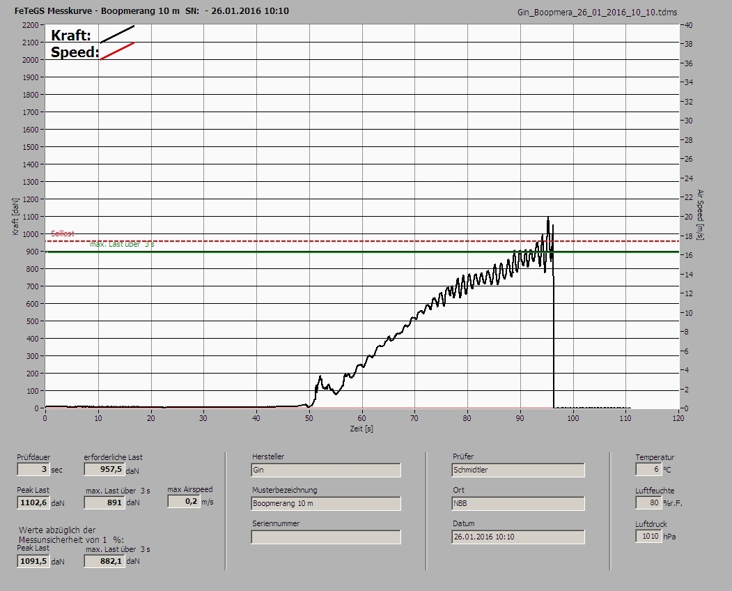Click the Prüfer label
The width and height of the screenshot is (732, 591).
click(x=463, y=456)
